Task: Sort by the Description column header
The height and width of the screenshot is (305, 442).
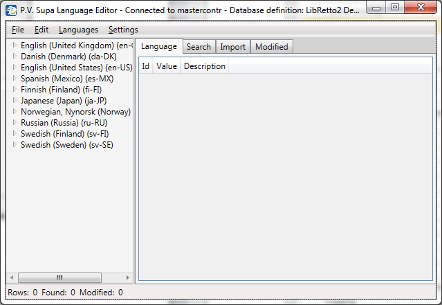Action: pyautogui.click(x=204, y=66)
